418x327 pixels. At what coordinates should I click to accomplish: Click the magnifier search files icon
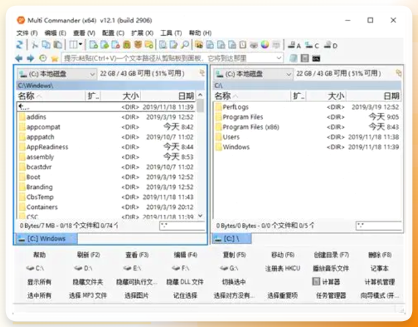pyautogui.click(x=185, y=44)
